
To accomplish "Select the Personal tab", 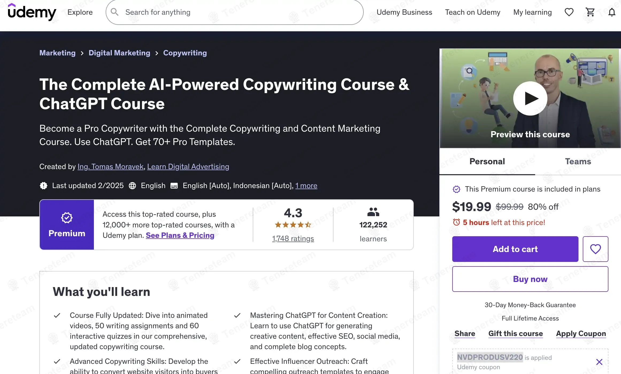I will [x=487, y=161].
